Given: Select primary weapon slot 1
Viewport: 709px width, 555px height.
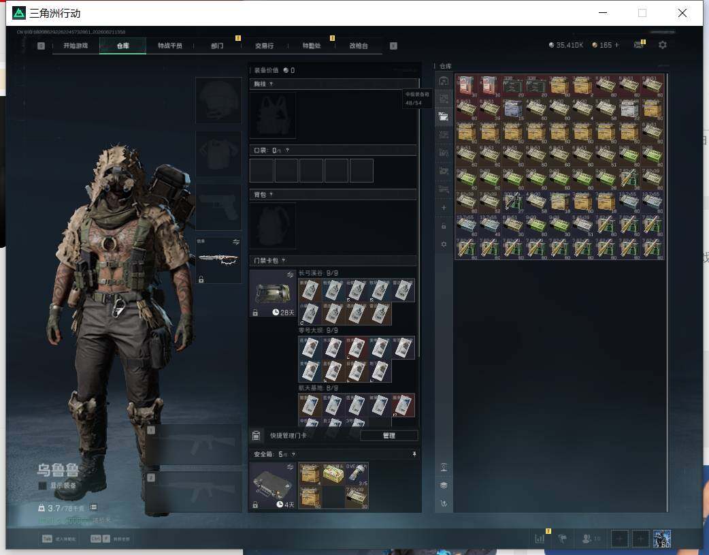Looking at the screenshot, I should point(193,445).
